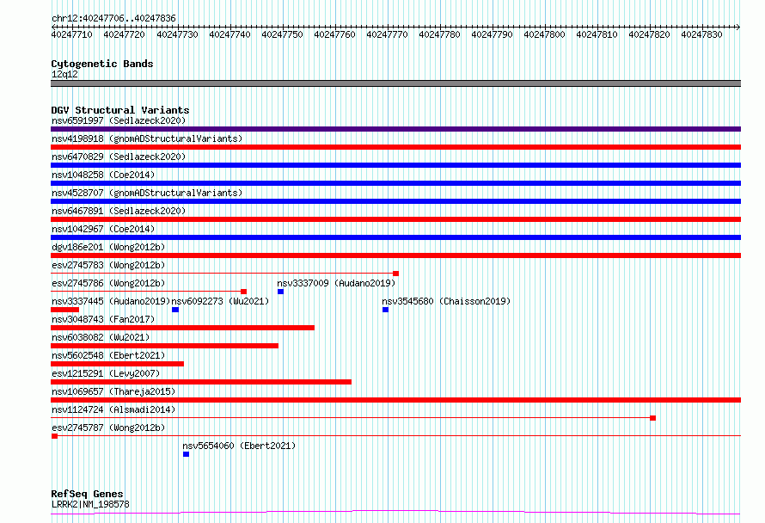Select the blue nsv1048258 variant bar
The height and width of the screenshot is (523, 765).
395,183
